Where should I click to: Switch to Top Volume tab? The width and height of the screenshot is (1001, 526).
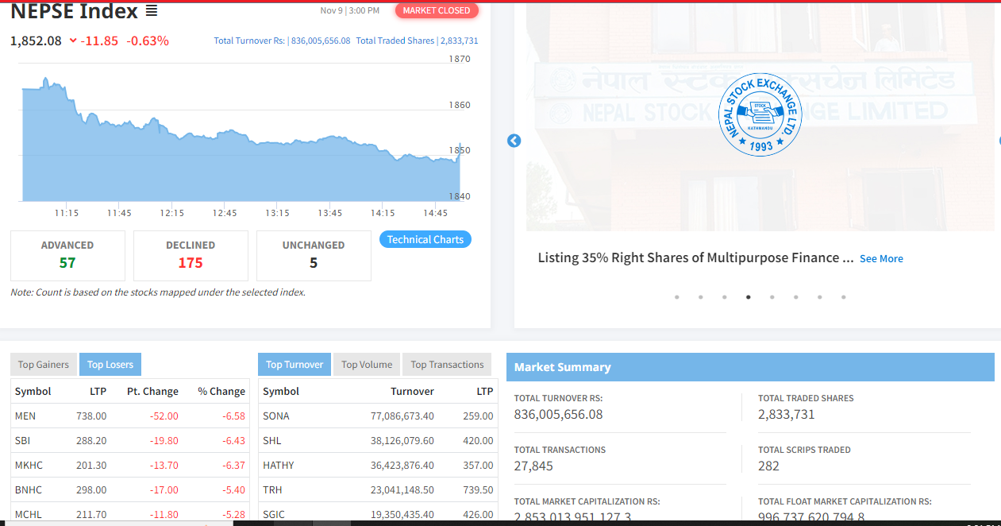(x=367, y=365)
